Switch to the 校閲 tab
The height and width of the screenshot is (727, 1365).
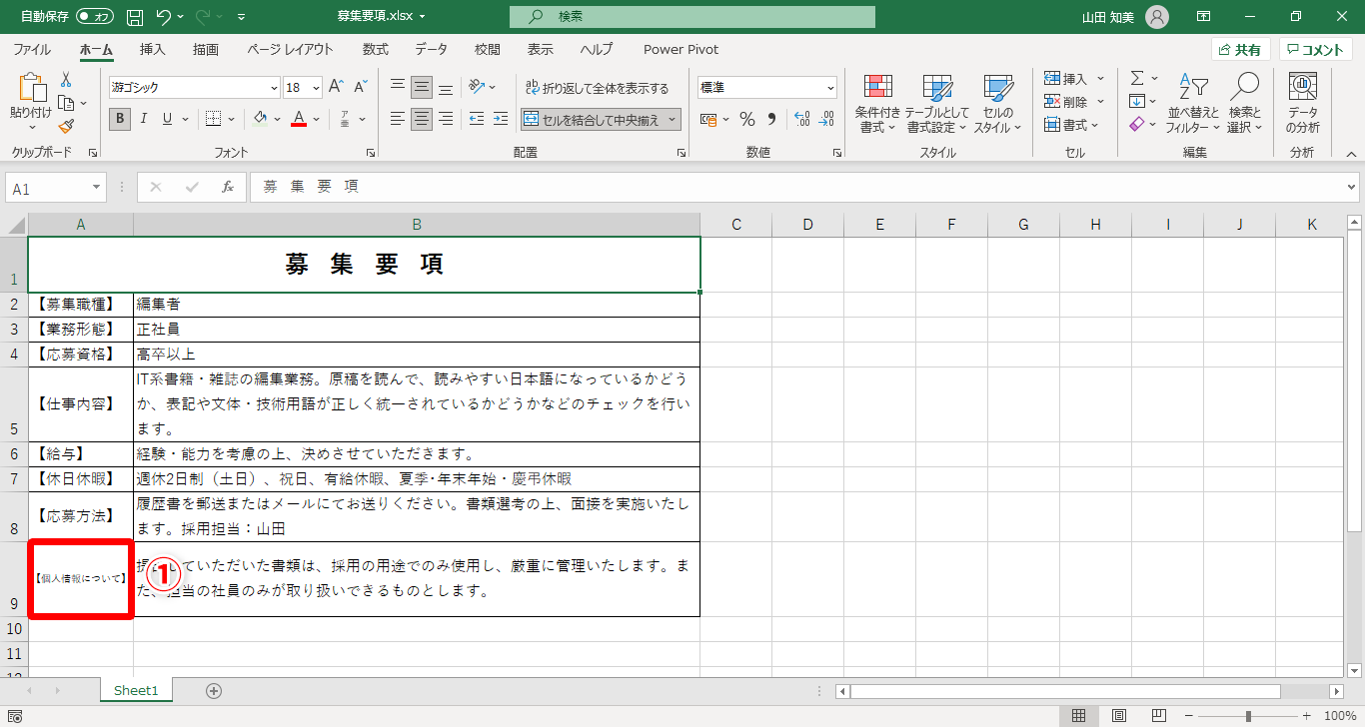(488, 49)
